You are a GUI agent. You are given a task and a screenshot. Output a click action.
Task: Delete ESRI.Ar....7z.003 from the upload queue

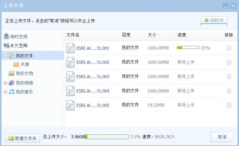click(229, 77)
